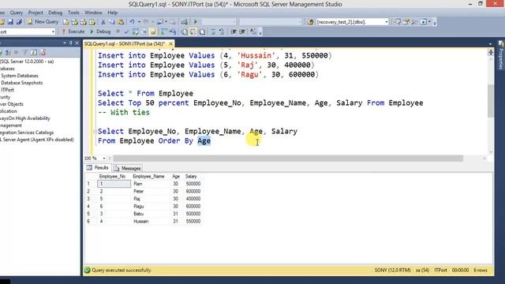Open the Help menu
The height and width of the screenshot is (284, 505).
[x=112, y=13]
